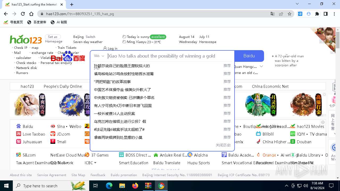The width and height of the screenshot is (340, 191).
Task: Show hidden system tray icons
Action: tap(286, 186)
